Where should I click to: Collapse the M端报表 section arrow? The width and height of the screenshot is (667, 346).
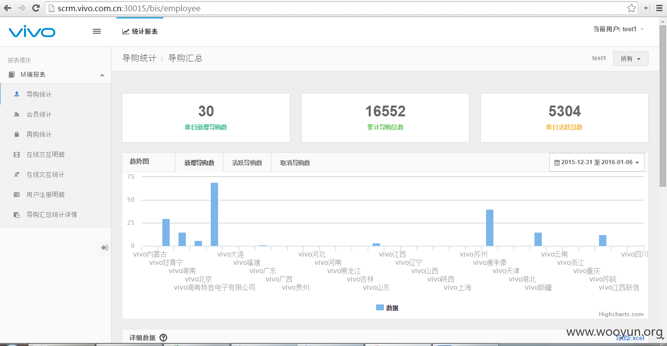point(102,75)
